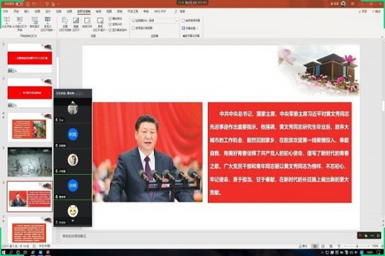Click the zoom percentage value

[x=375, y=246]
